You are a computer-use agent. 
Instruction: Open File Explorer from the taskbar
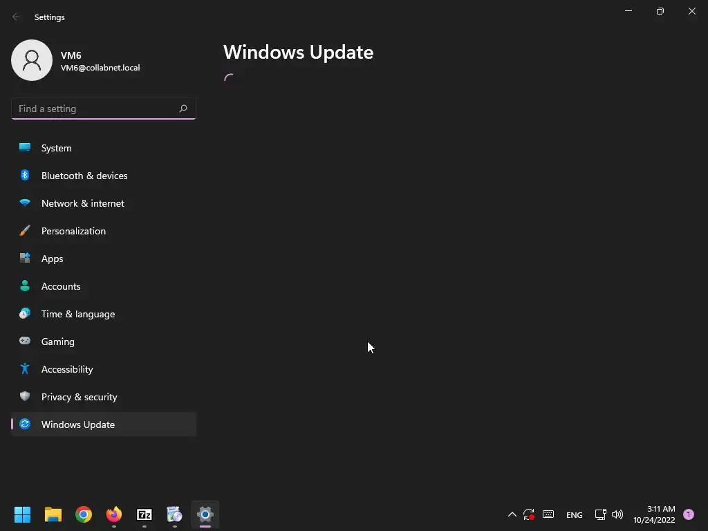(x=53, y=514)
